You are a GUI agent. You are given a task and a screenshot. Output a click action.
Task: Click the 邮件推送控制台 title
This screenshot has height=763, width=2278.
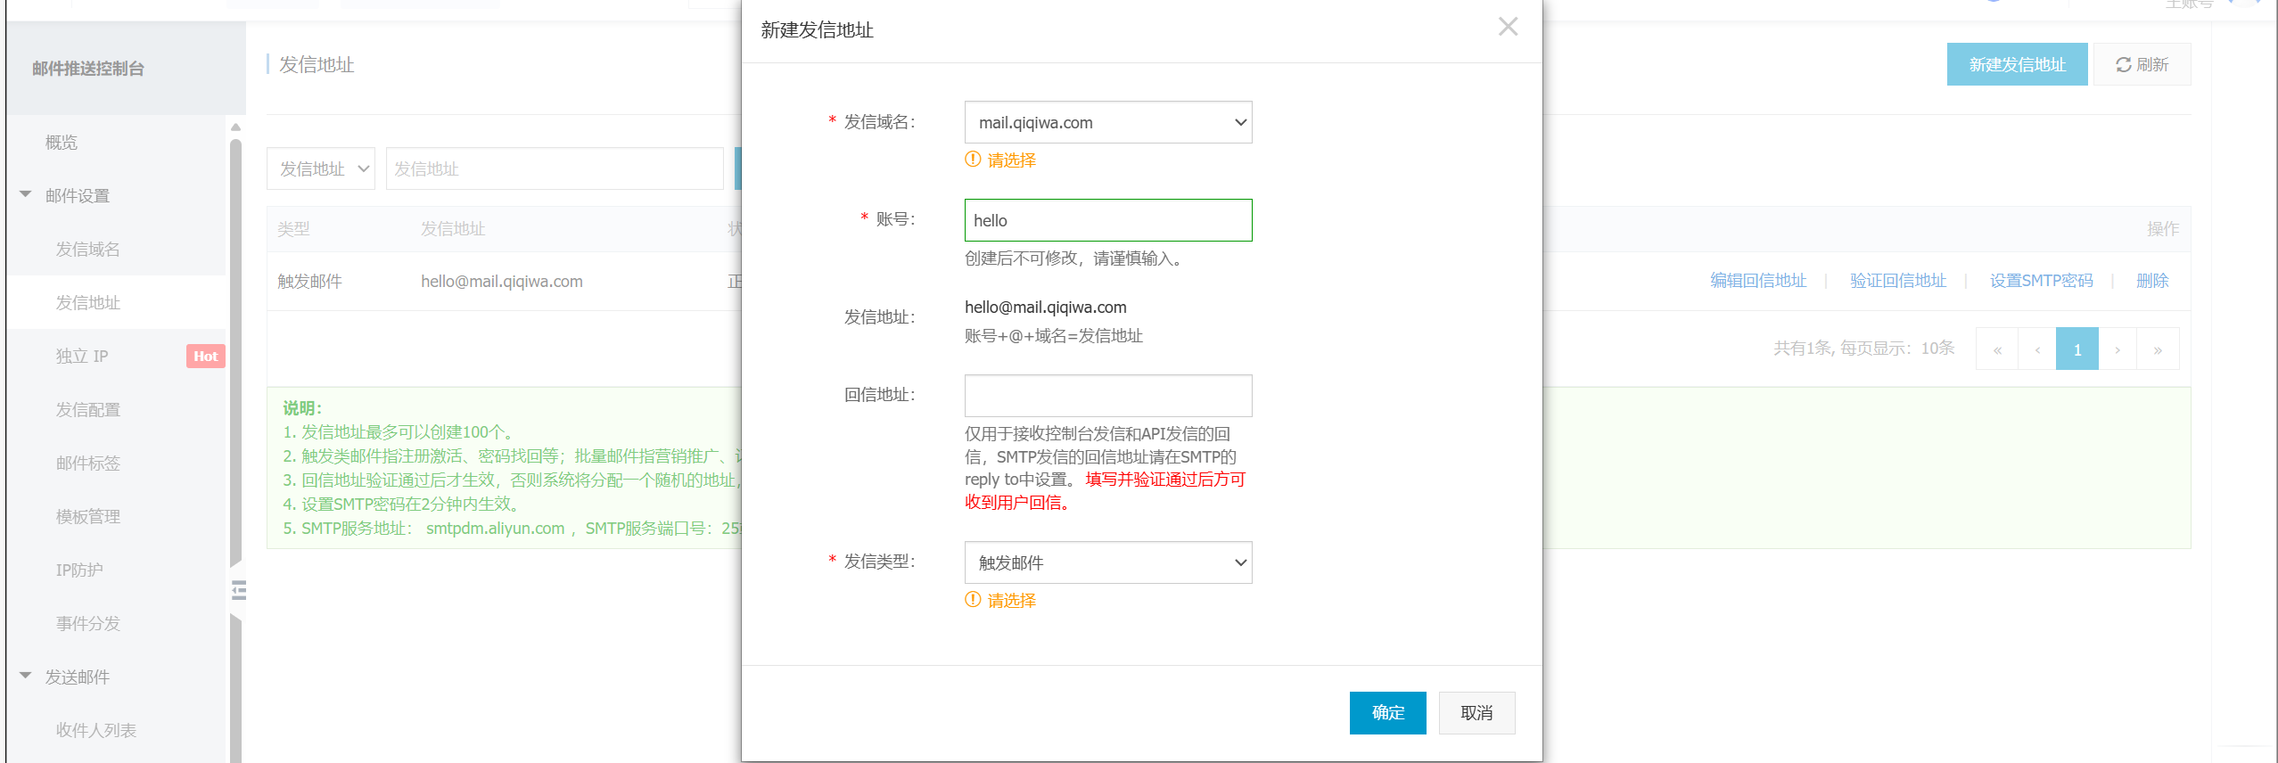tap(88, 69)
